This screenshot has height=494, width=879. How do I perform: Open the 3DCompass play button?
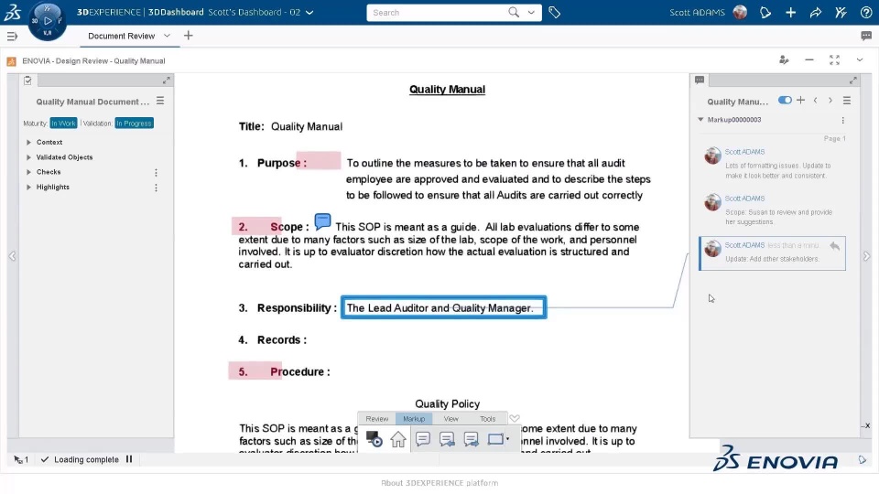click(48, 21)
